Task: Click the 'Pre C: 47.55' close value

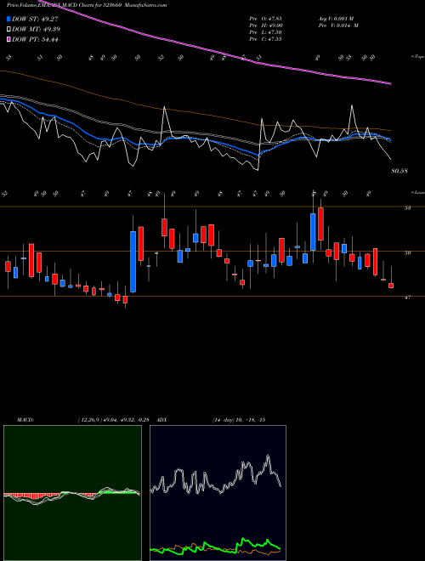Action: tap(265, 39)
